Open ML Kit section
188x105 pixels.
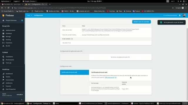8,46
